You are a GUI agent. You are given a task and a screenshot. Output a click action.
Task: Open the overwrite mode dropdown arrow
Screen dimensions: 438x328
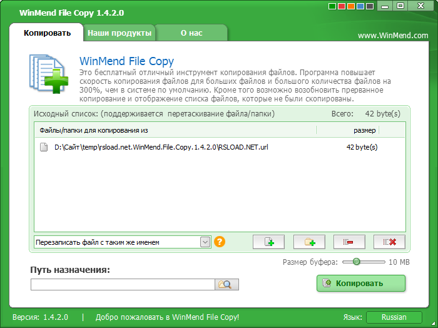(205, 242)
